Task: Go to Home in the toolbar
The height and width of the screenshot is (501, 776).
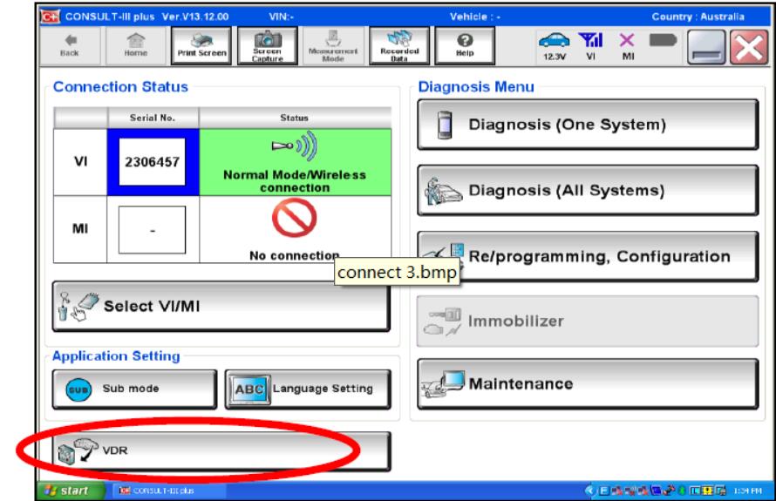Action: [x=136, y=46]
